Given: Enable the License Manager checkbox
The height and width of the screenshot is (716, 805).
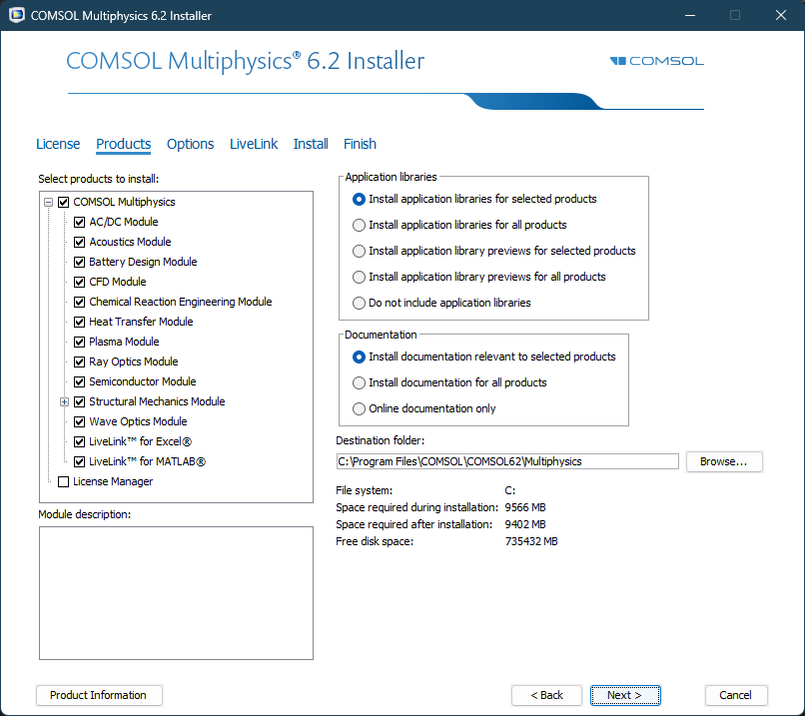Looking at the screenshot, I should click(x=64, y=481).
